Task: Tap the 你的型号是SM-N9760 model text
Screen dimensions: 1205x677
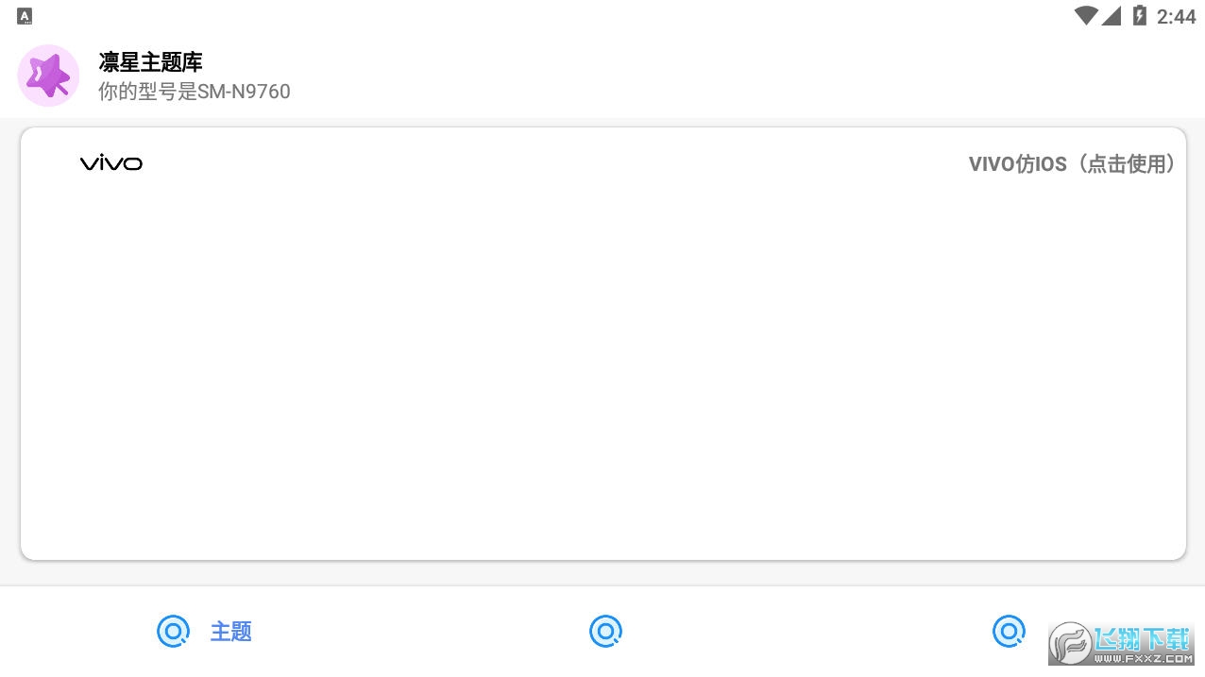Action: [195, 92]
